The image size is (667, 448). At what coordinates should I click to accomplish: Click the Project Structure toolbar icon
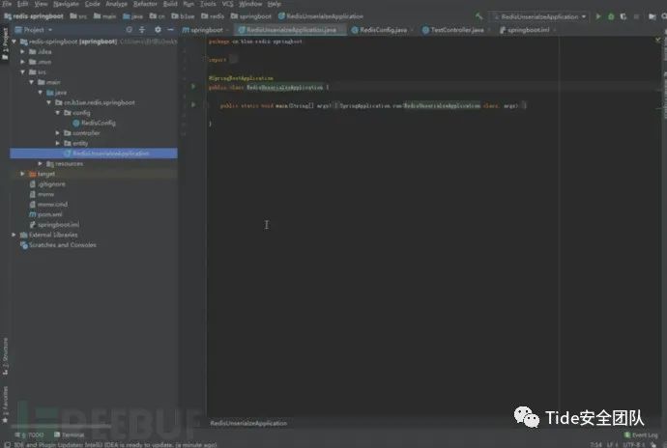tap(652, 16)
